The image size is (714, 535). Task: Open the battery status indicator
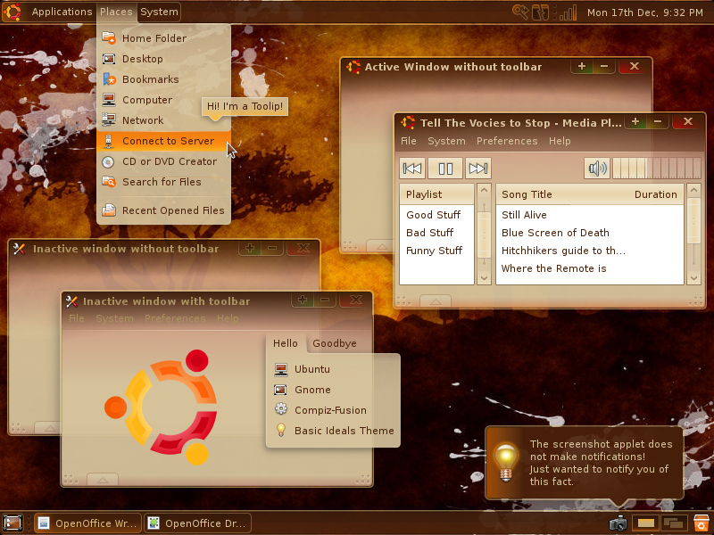[540, 12]
